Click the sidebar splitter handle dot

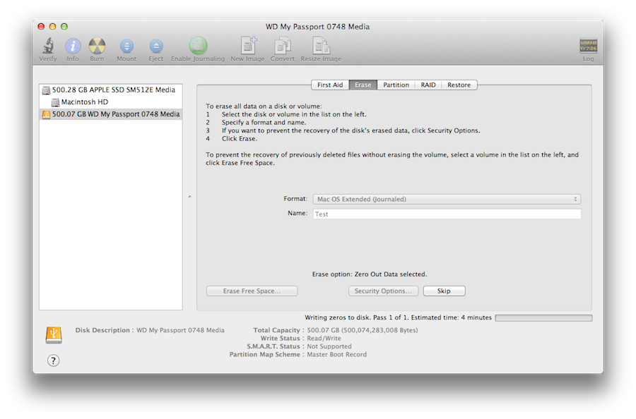(x=189, y=197)
